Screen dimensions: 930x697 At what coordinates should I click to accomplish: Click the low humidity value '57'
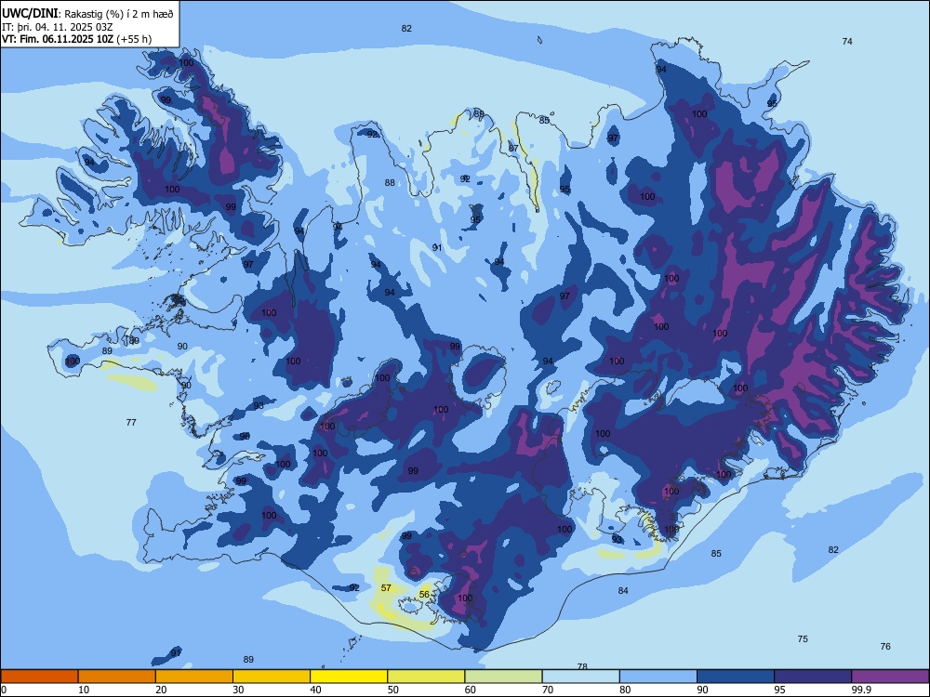[x=386, y=588]
